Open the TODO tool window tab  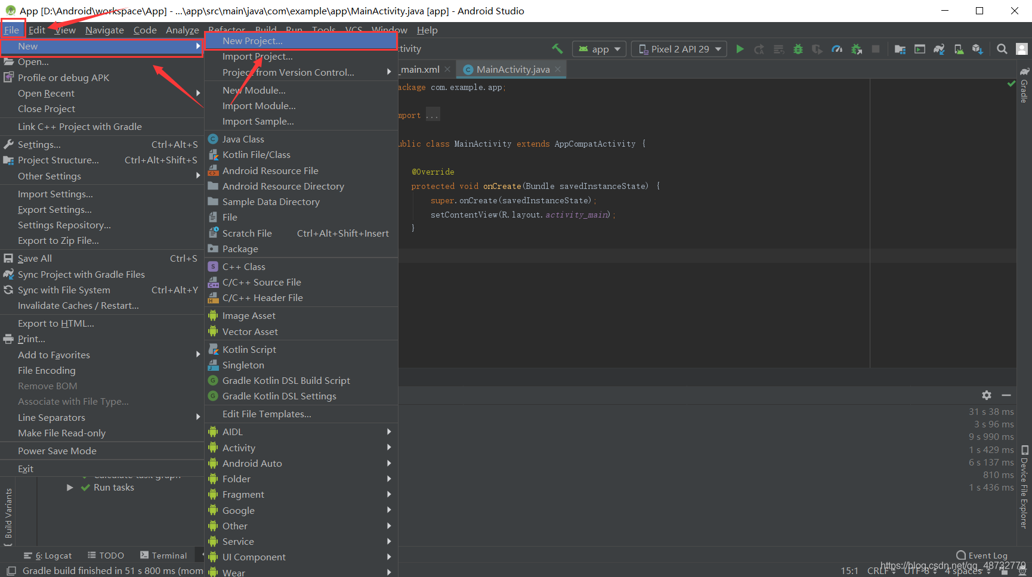pyautogui.click(x=106, y=556)
